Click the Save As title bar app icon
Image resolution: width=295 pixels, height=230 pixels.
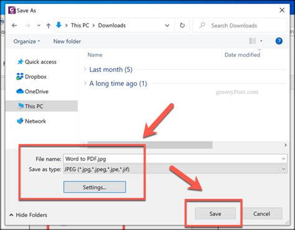tap(12, 10)
